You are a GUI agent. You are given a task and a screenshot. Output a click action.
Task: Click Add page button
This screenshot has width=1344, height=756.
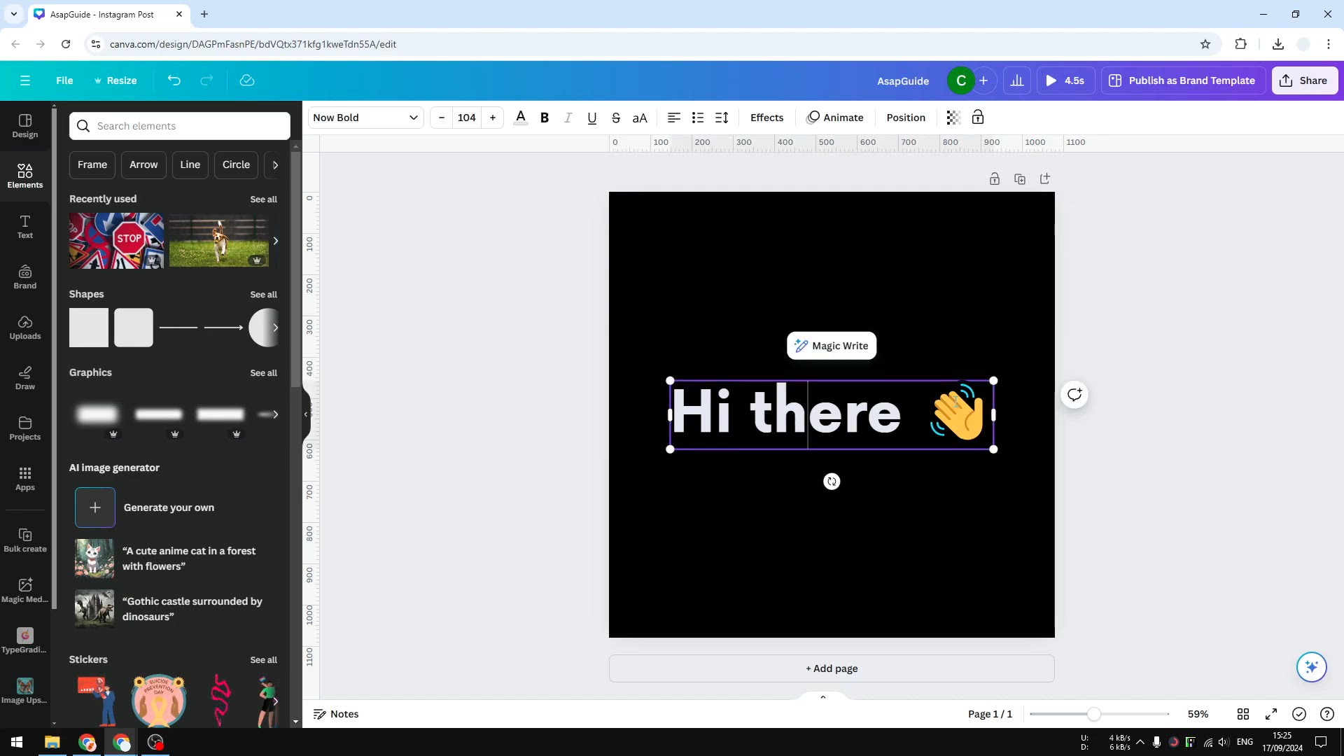coord(832,668)
